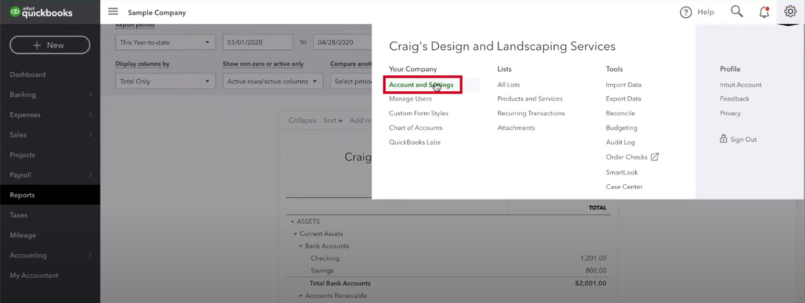Click the Sample Company title

pyautogui.click(x=157, y=12)
